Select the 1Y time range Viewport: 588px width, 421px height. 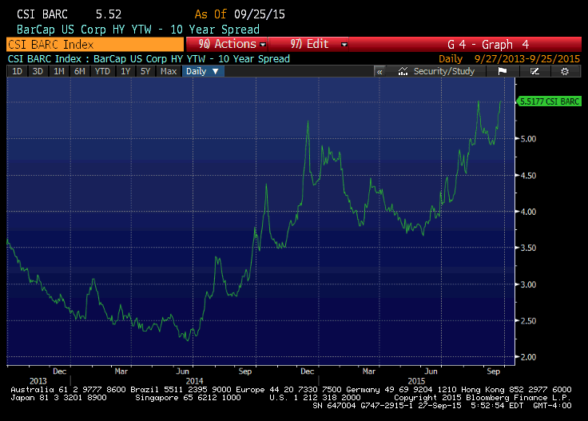coord(125,71)
